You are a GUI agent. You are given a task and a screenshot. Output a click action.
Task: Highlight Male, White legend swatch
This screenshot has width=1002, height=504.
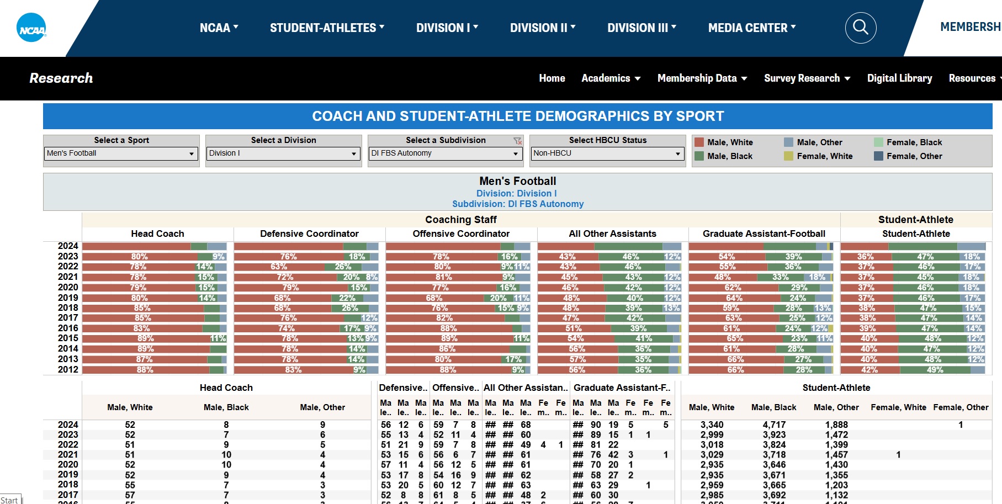pos(699,142)
